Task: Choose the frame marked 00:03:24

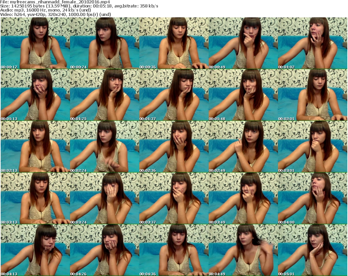Action: (105, 198)
